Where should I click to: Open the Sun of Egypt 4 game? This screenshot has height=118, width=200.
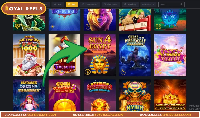[100, 55]
